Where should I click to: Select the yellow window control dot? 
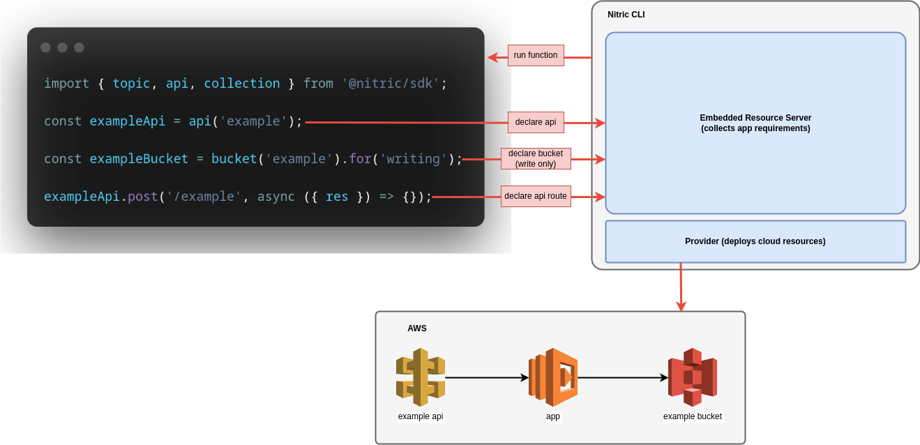[62, 47]
